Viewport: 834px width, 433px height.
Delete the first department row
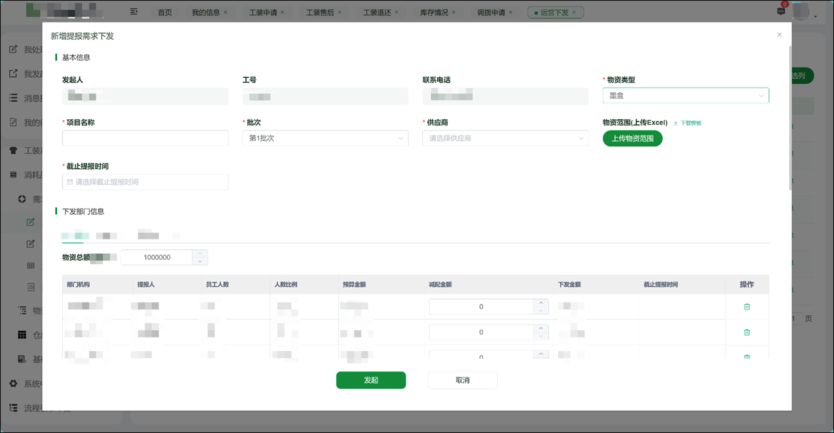tap(747, 307)
